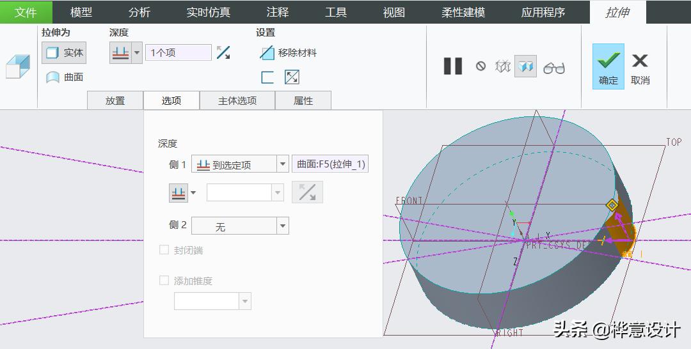Toggle the thicken sketch icon
Image resolution: width=691 pixels, height=349 pixels.
267,77
